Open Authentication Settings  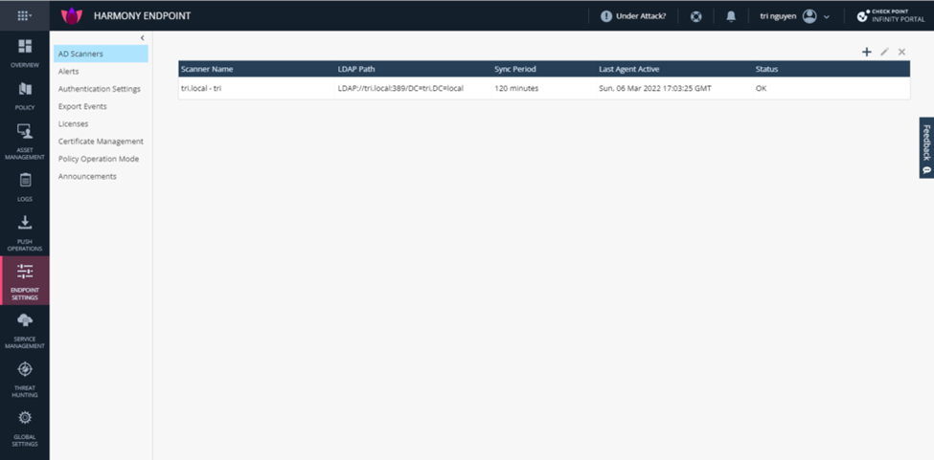(101, 89)
